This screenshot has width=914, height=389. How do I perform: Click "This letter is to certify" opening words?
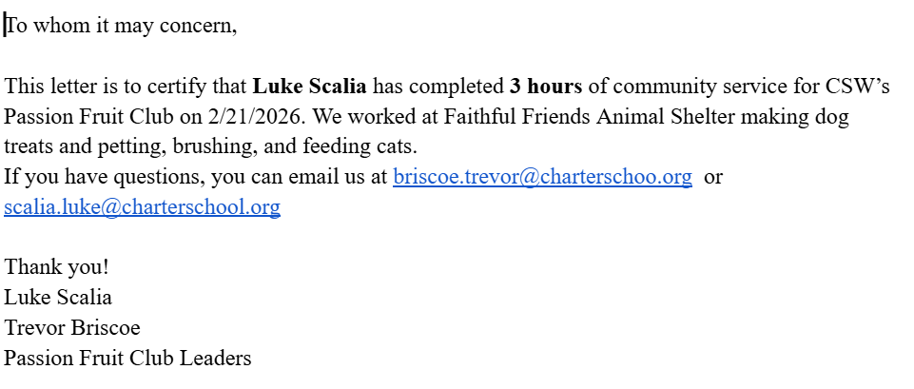(x=103, y=88)
